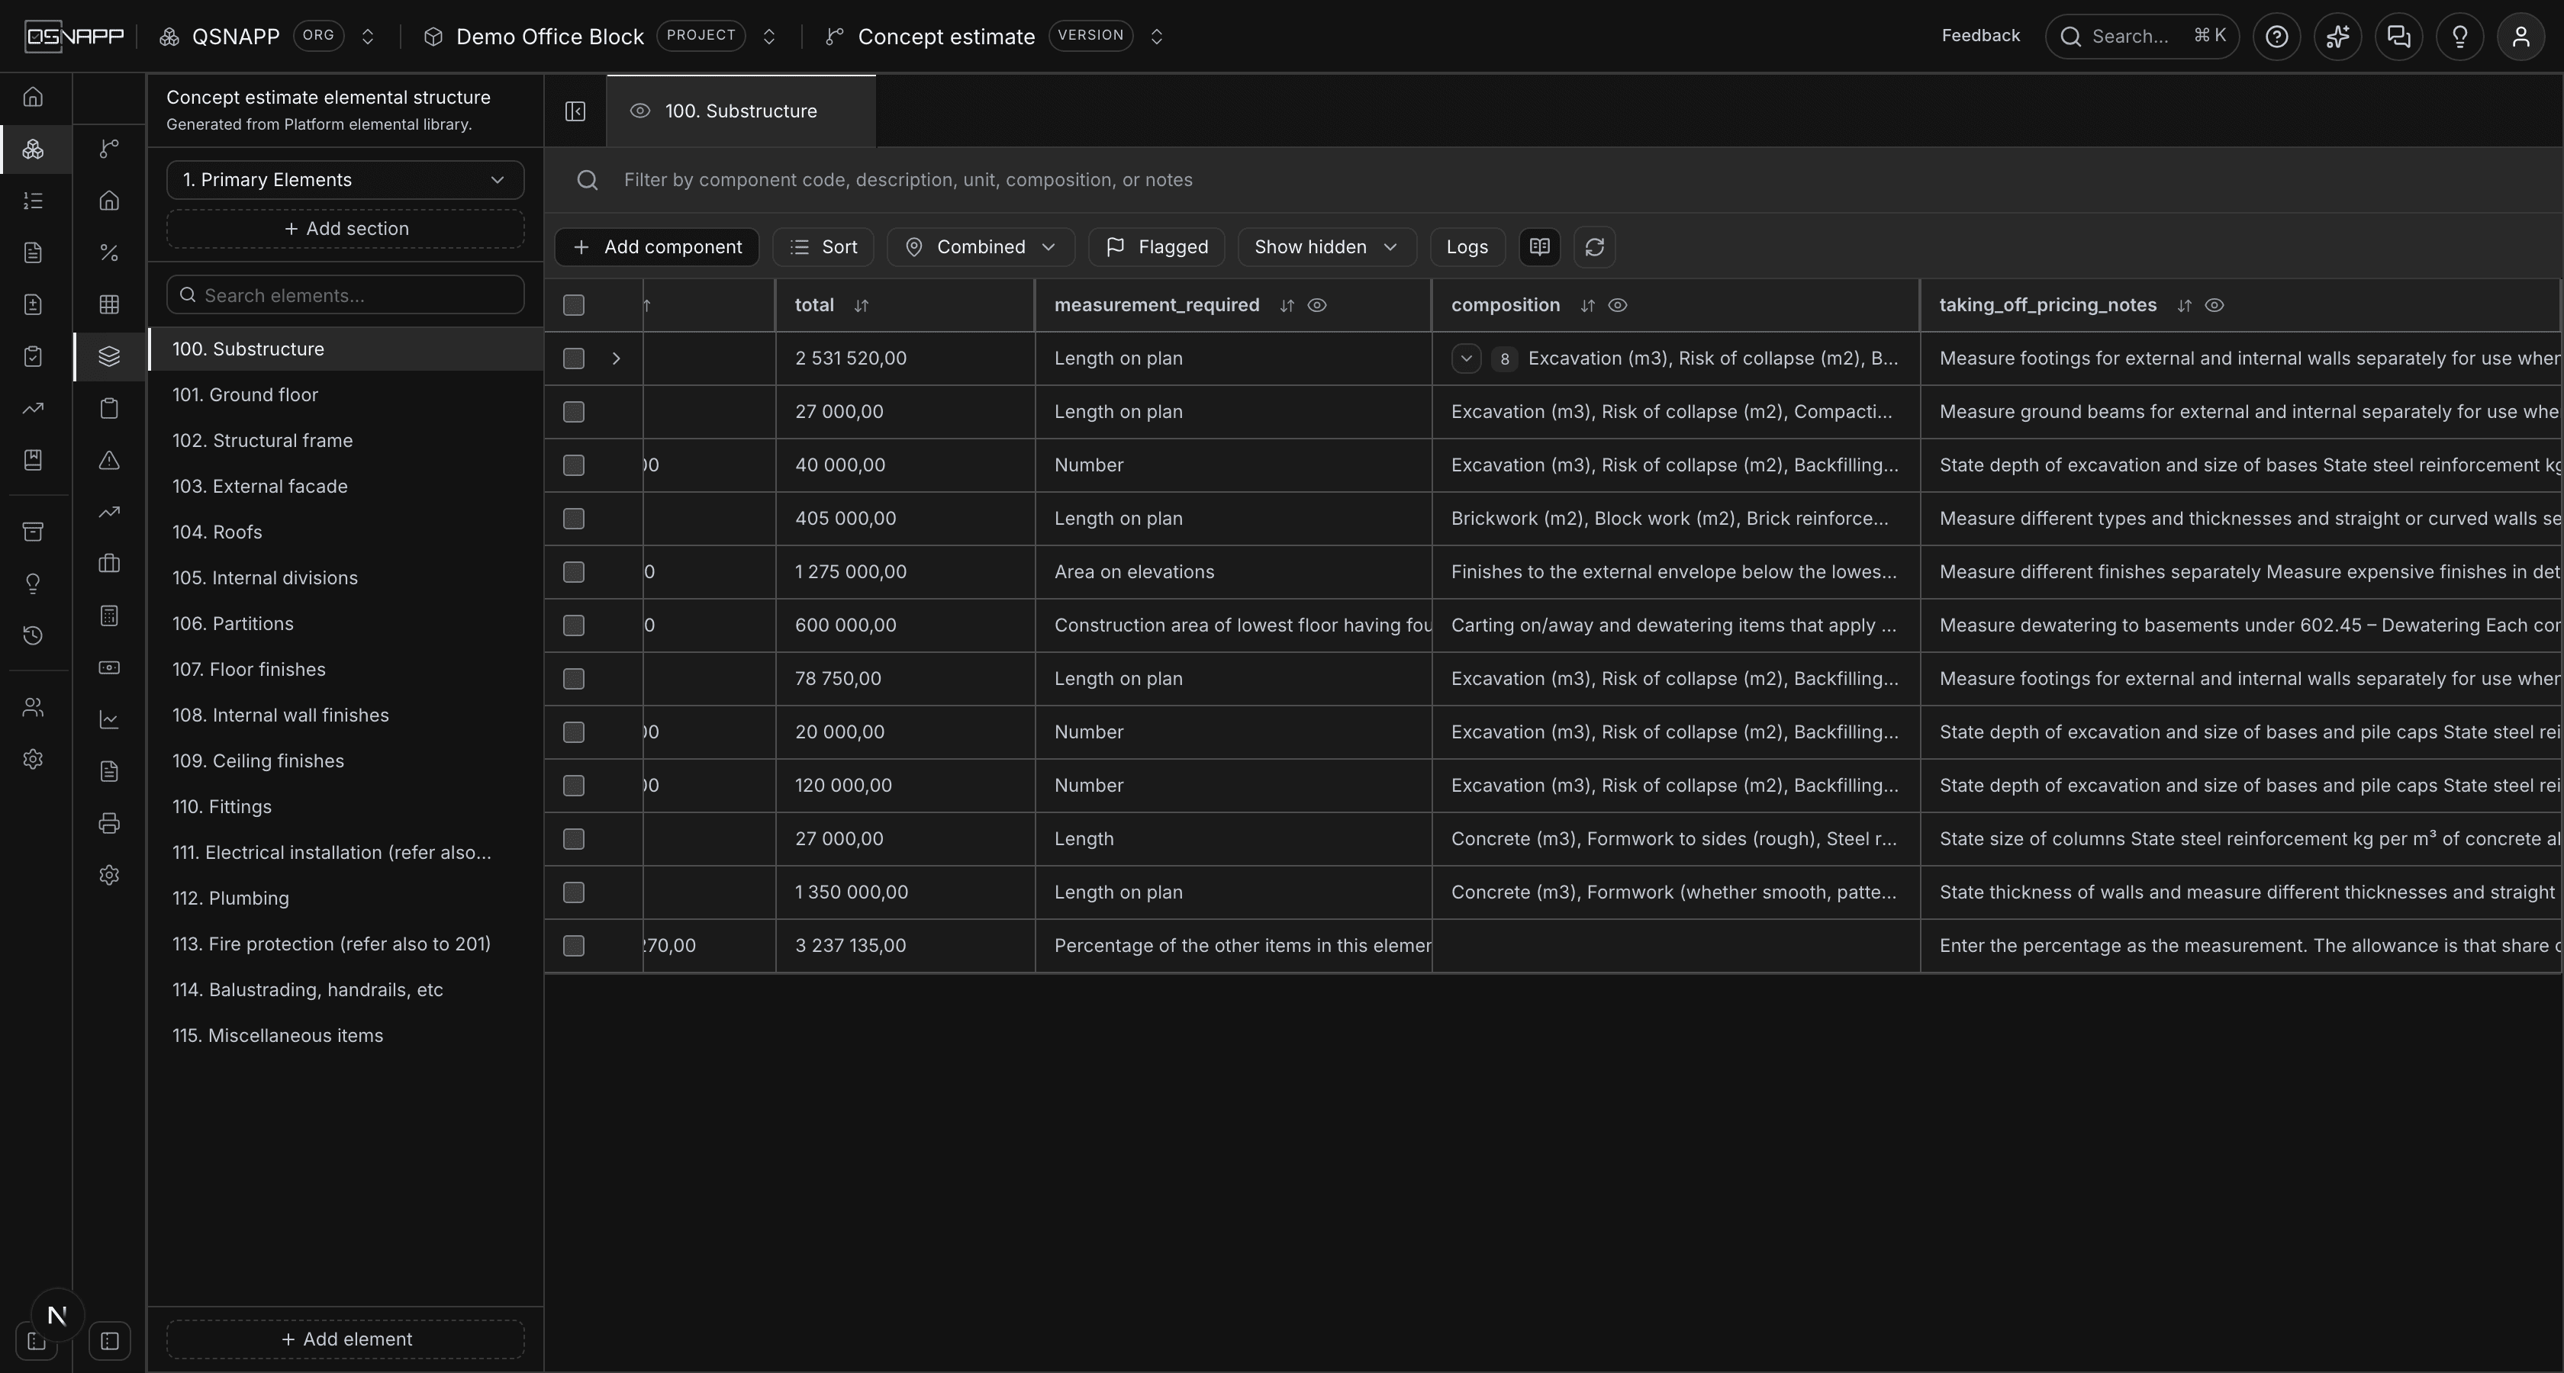Expand the first row chevron arrow

click(x=616, y=359)
